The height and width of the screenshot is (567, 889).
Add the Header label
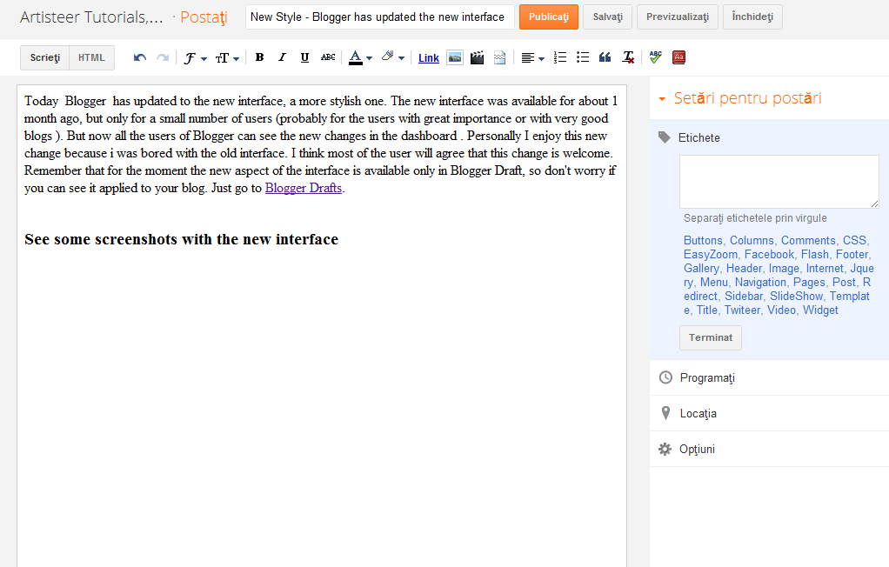point(744,268)
